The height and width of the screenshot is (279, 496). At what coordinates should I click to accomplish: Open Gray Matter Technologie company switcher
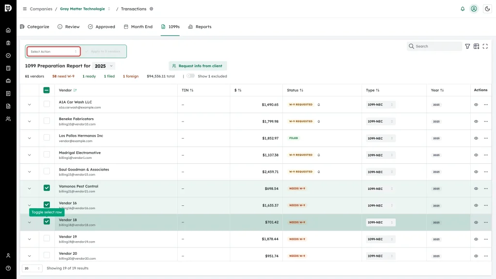(x=85, y=9)
